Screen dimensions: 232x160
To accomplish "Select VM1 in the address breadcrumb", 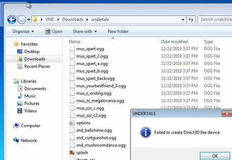I will 50,19.
